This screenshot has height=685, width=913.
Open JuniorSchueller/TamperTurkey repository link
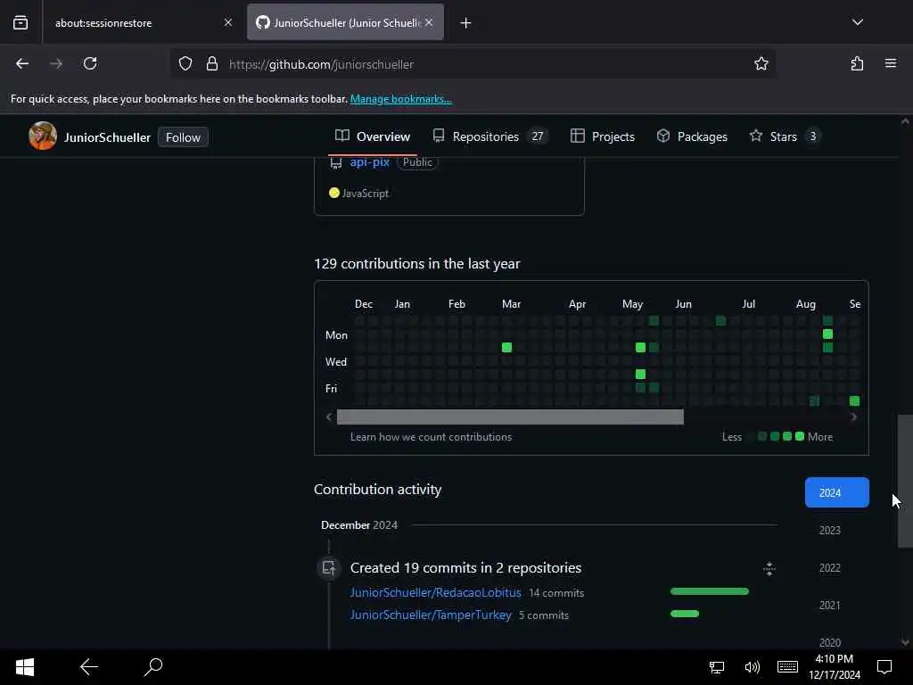(x=431, y=615)
